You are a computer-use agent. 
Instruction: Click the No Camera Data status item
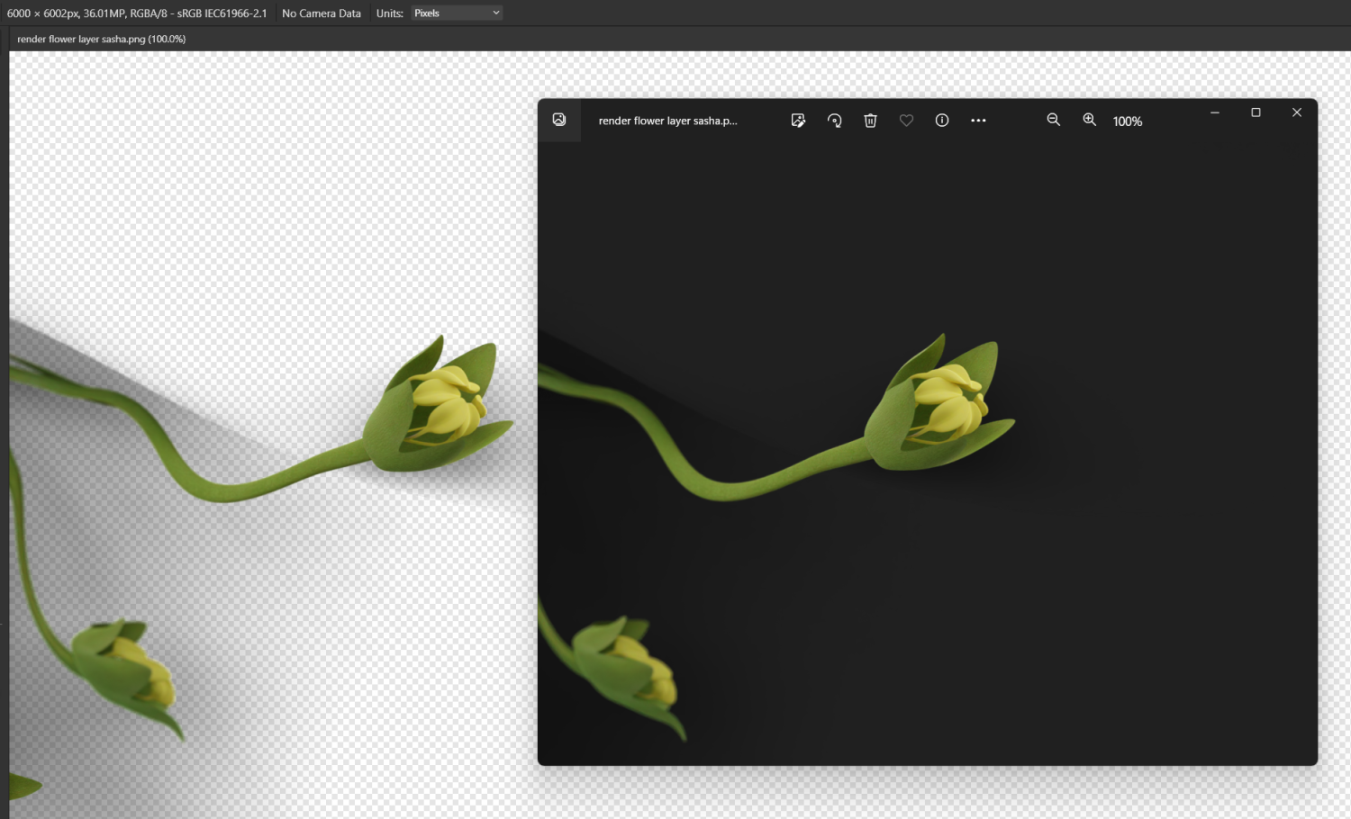pyautogui.click(x=321, y=12)
